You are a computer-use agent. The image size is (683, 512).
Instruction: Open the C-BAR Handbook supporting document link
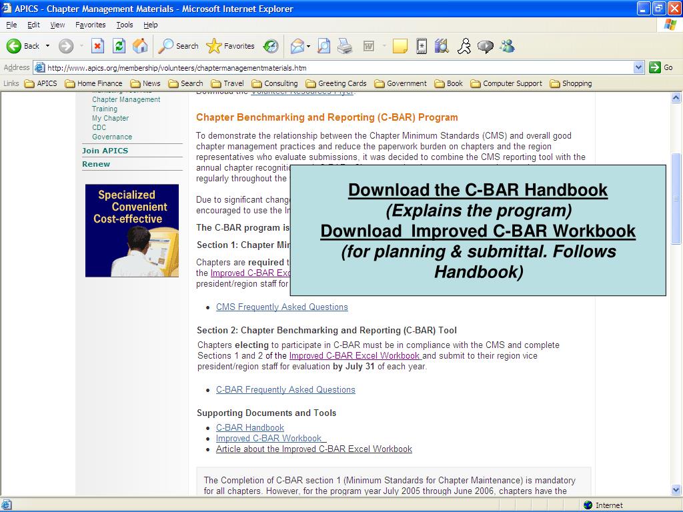(250, 427)
